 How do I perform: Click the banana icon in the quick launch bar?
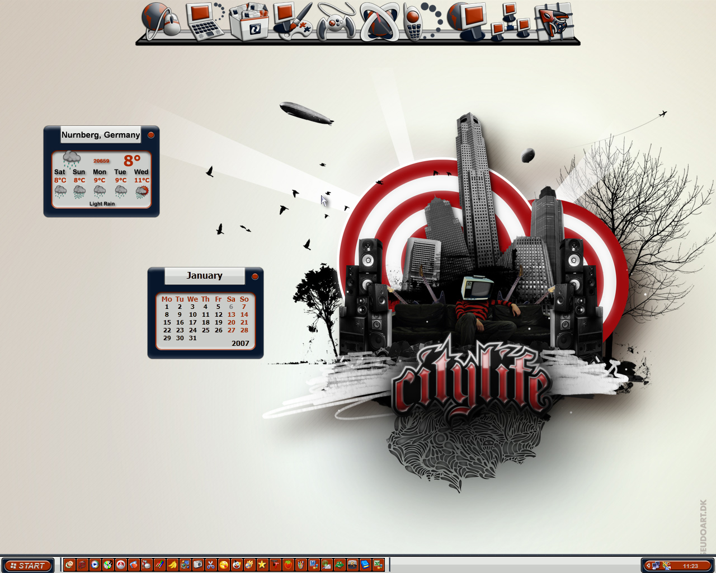[x=172, y=565]
